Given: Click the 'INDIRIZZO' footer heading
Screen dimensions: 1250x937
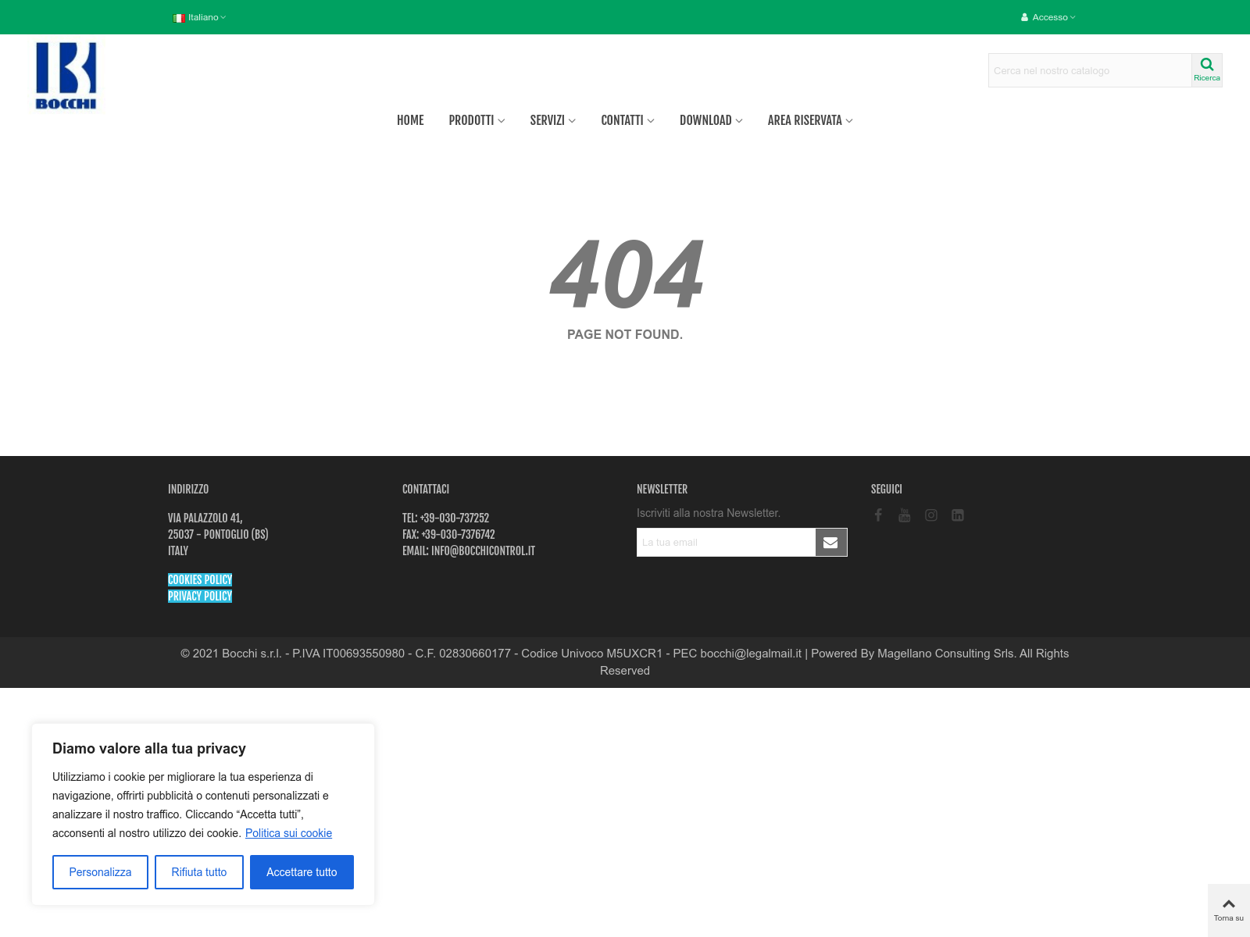Looking at the screenshot, I should click(x=188, y=489).
